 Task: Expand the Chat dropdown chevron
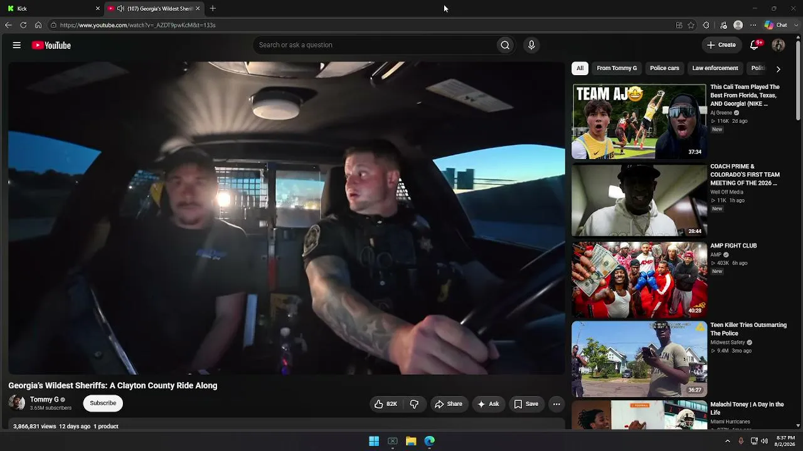795,25
